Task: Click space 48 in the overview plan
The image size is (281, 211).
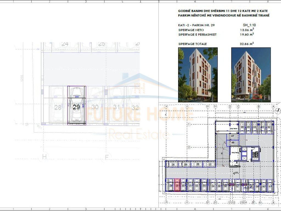Action: 233,143
